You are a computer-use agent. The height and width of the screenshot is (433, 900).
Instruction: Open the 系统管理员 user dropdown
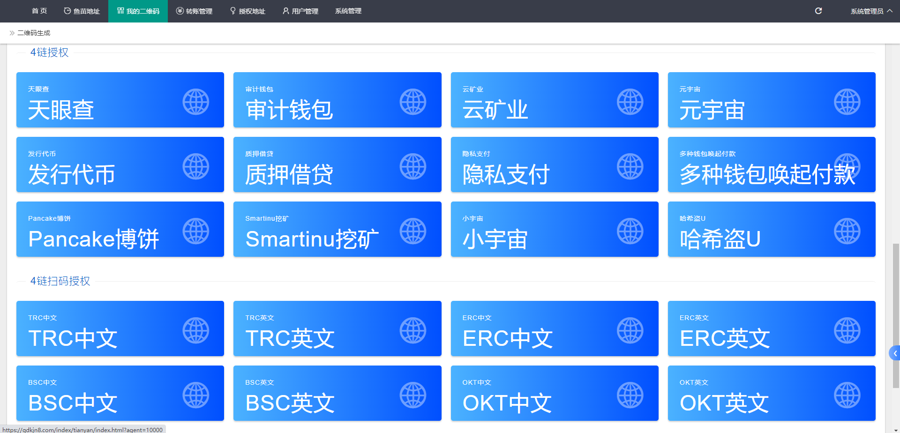tap(871, 11)
